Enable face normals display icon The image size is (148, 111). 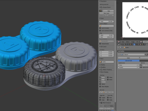(104, 92)
